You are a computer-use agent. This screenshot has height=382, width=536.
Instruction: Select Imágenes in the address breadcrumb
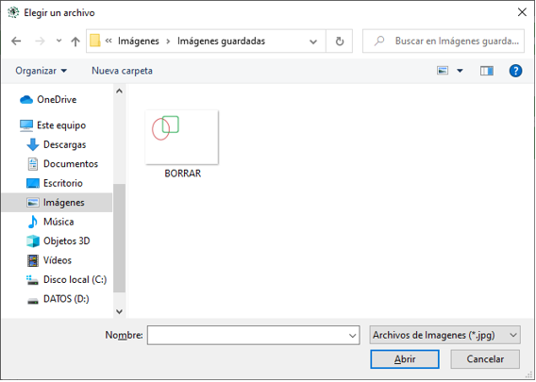(x=139, y=41)
